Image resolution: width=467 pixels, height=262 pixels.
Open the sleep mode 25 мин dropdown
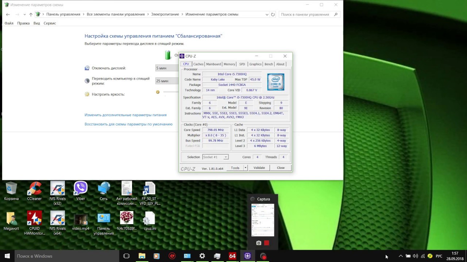(x=167, y=81)
